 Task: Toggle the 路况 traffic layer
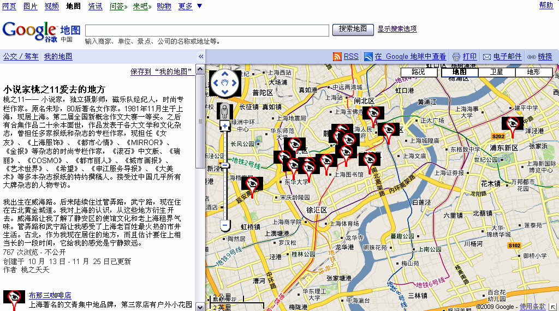click(x=419, y=72)
